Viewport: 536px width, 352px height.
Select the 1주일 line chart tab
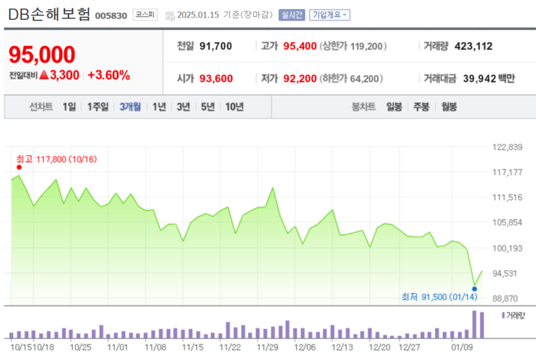point(98,107)
